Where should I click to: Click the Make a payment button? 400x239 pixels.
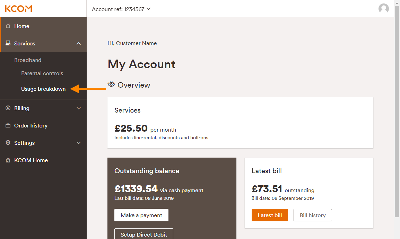coord(141,215)
